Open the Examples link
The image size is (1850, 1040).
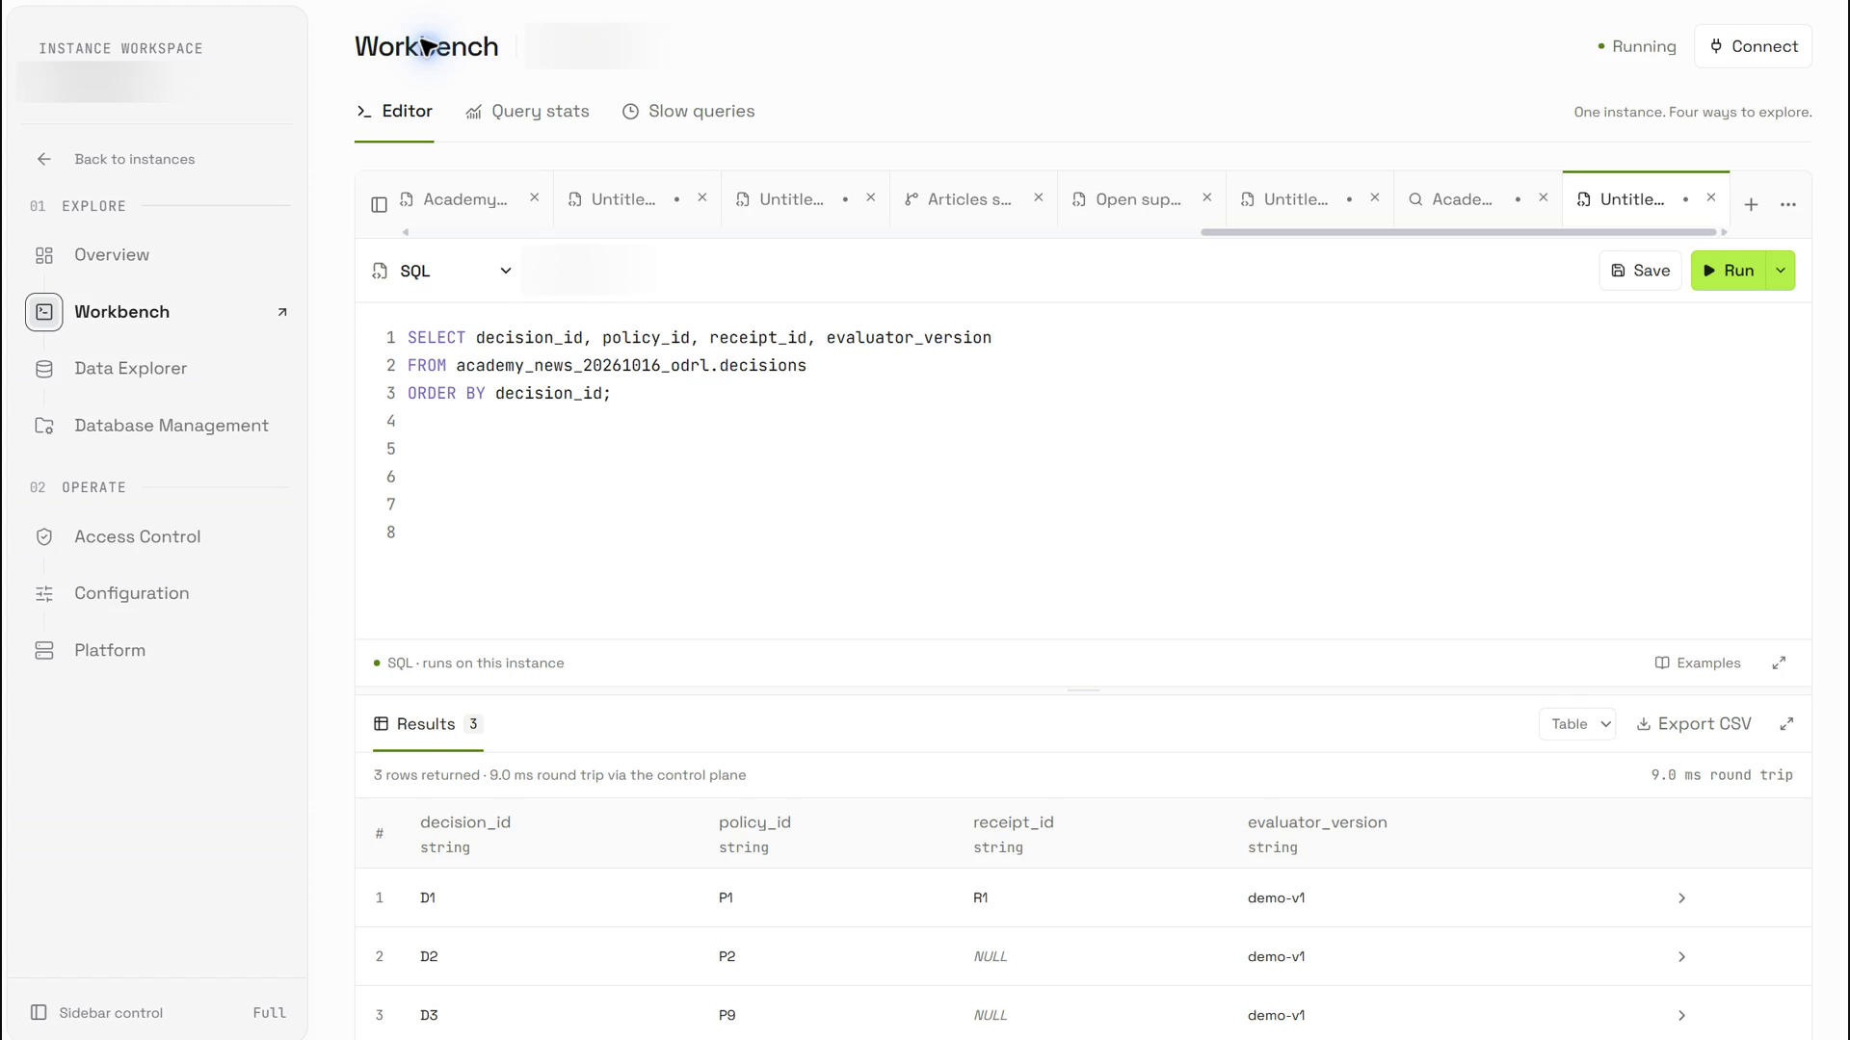[x=1698, y=663]
